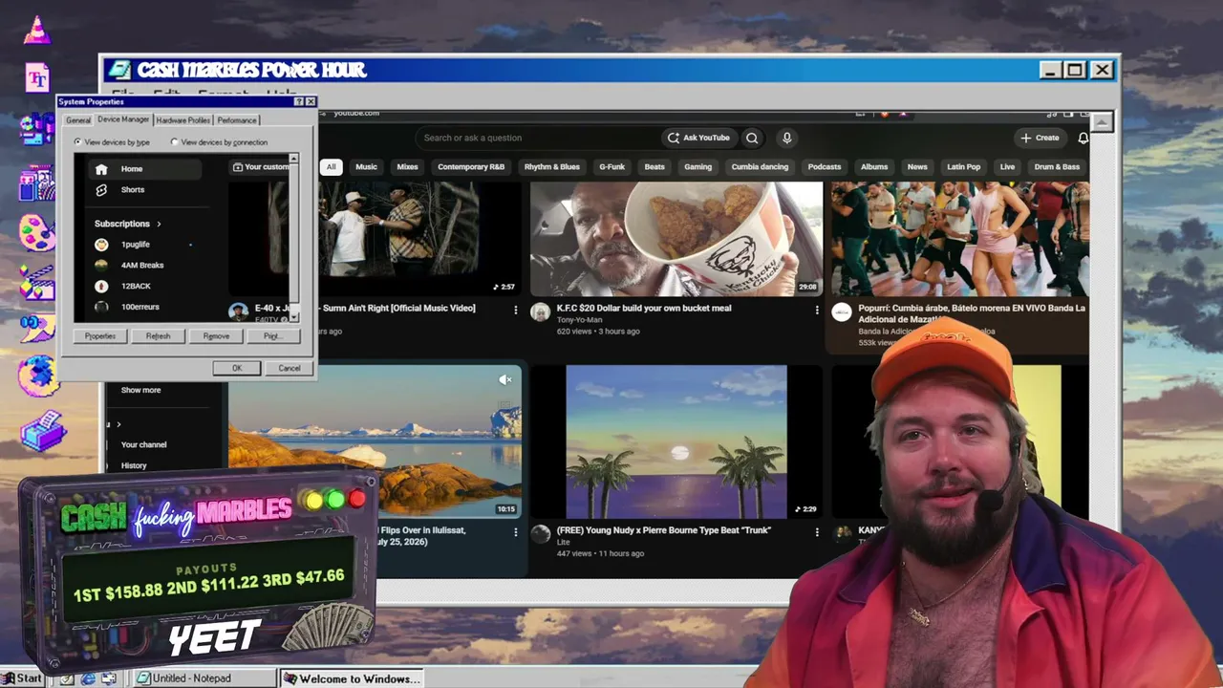Click Cancel in System Properties dialog
Screen dimensions: 1223x688
coord(290,368)
